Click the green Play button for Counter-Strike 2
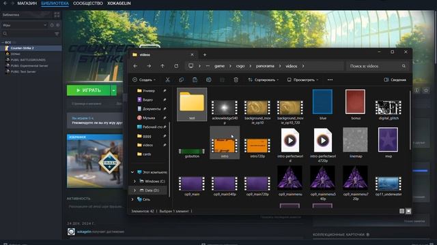 click(x=89, y=91)
